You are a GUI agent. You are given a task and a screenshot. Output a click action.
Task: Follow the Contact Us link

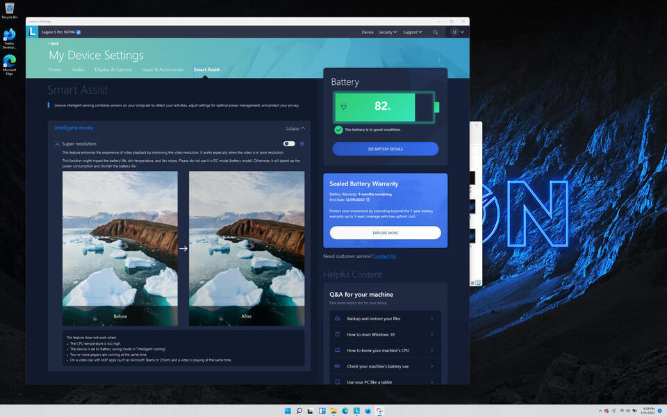(x=385, y=256)
